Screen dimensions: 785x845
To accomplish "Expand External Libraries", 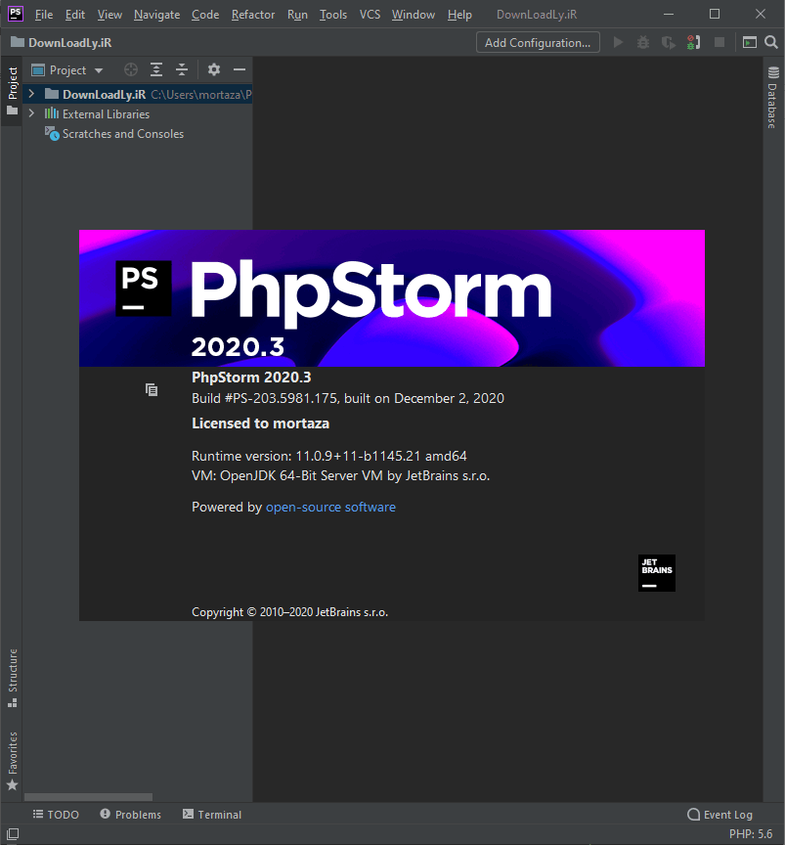I will pyautogui.click(x=30, y=113).
